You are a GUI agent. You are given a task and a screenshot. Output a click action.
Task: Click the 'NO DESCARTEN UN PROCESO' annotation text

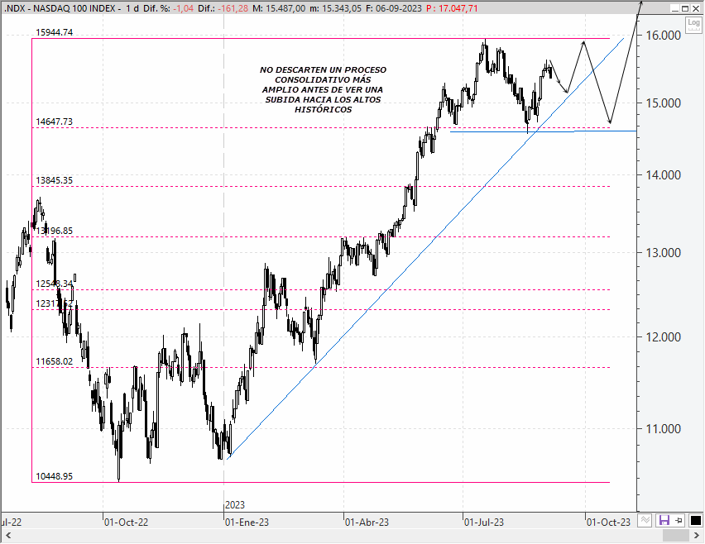point(323,70)
